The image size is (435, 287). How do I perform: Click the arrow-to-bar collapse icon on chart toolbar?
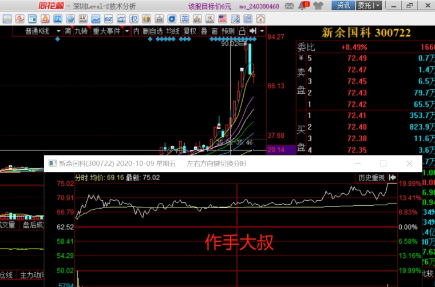[253, 31]
